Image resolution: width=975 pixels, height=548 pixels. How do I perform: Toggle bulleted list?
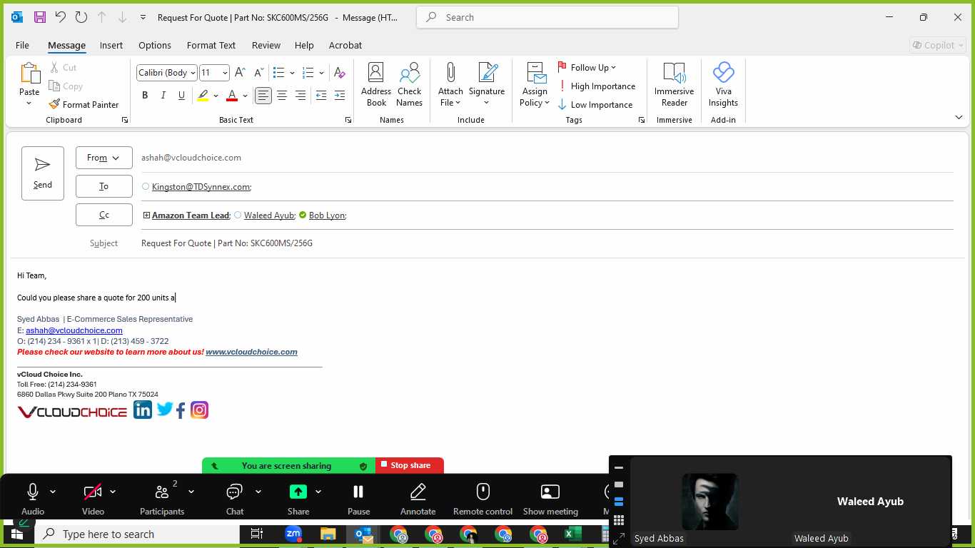coord(279,73)
